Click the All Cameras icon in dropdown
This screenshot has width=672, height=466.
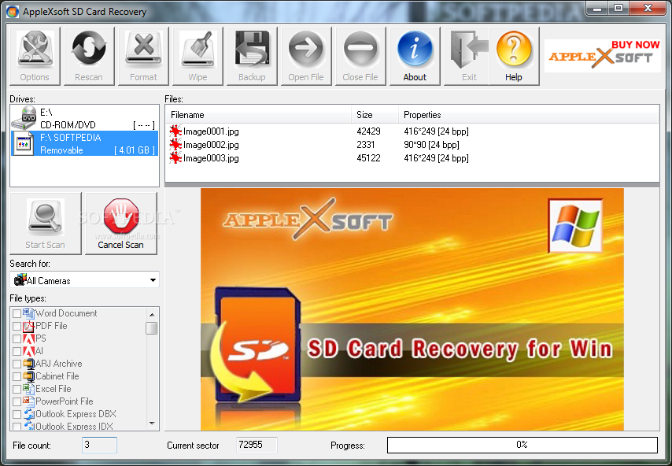20,280
